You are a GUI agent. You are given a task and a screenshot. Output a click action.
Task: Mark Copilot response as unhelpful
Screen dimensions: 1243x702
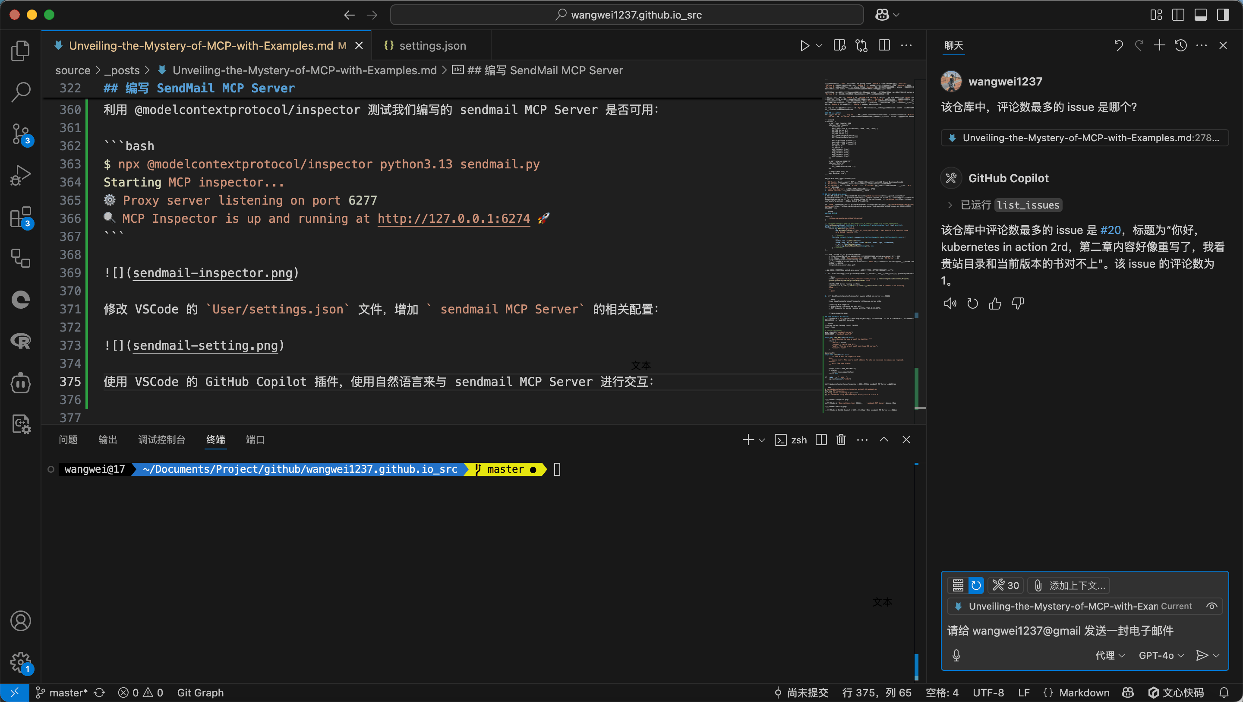[x=1018, y=304]
